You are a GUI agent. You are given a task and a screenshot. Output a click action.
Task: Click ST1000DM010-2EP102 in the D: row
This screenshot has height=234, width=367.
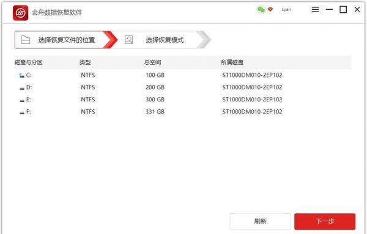(252, 87)
